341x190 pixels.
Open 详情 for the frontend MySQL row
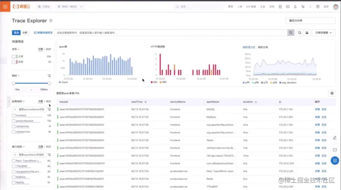tap(317, 109)
